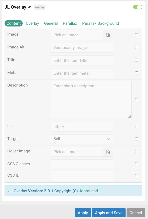
Task: Toggle the green enable switch off
Action: tap(137, 7)
